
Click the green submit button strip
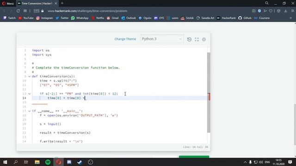194,157
